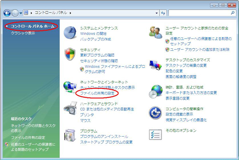Open プログラム category heading
This screenshot has width=239, height=160.
88,131
